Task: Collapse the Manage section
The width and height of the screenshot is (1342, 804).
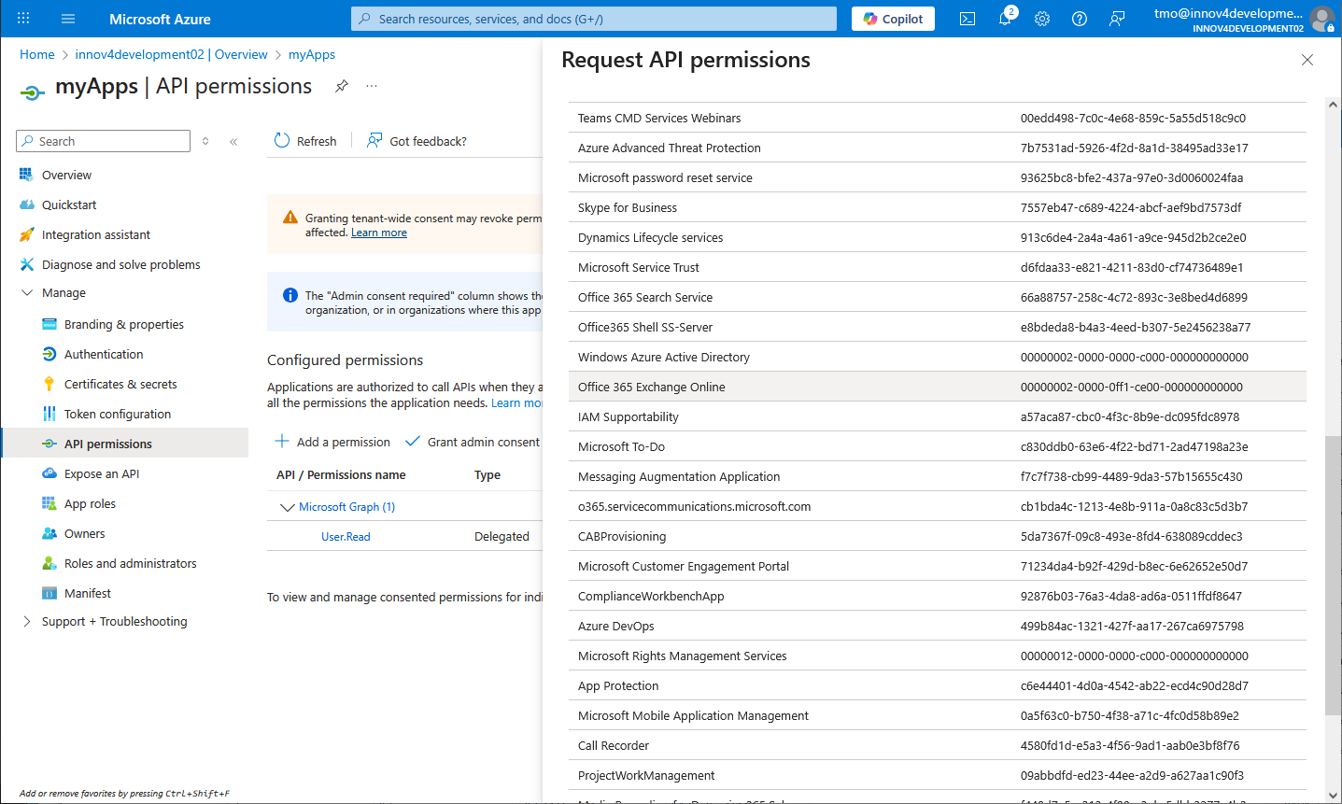Action: coord(27,293)
